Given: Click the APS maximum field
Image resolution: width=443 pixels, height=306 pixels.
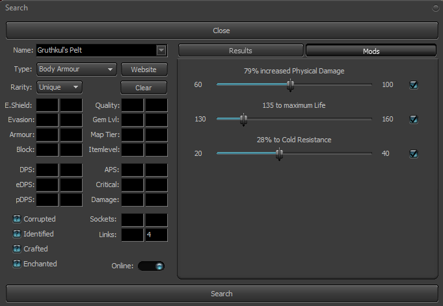Looking at the screenshot, I should (x=157, y=170).
